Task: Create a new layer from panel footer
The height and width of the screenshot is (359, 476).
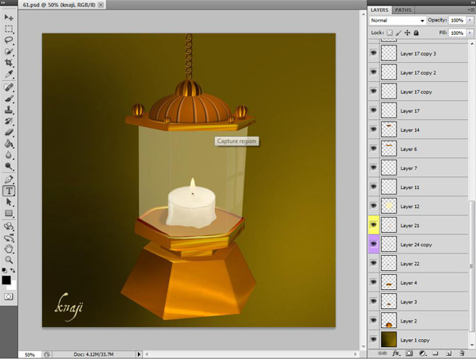Action: 447,353
